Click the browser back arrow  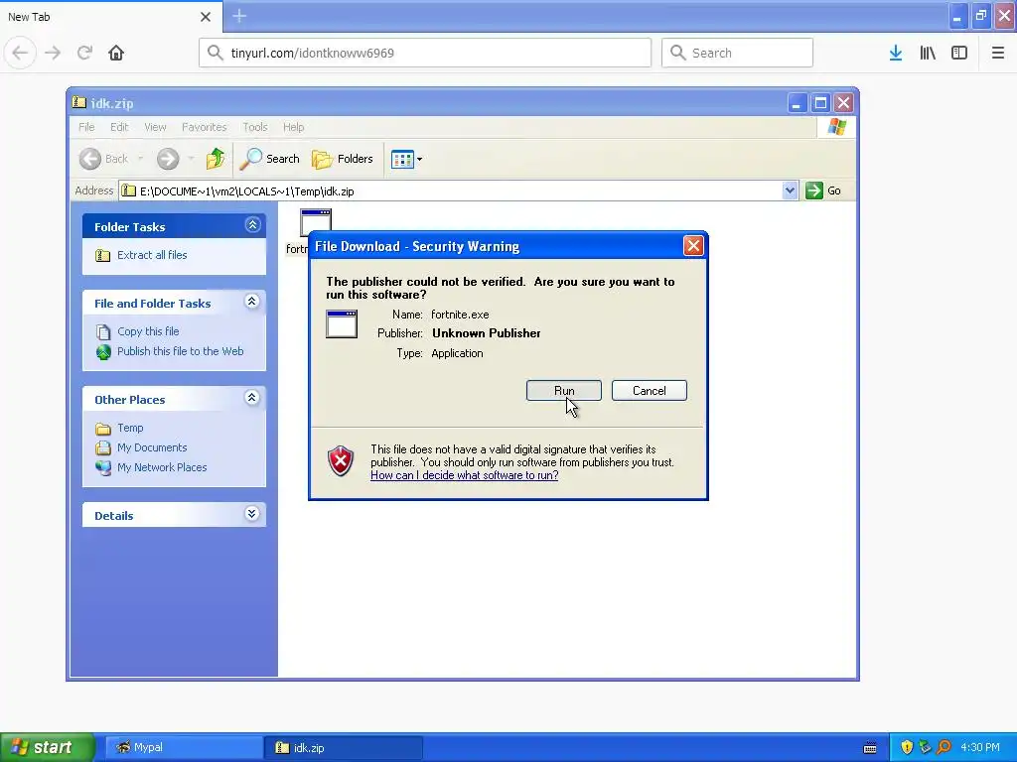point(20,53)
